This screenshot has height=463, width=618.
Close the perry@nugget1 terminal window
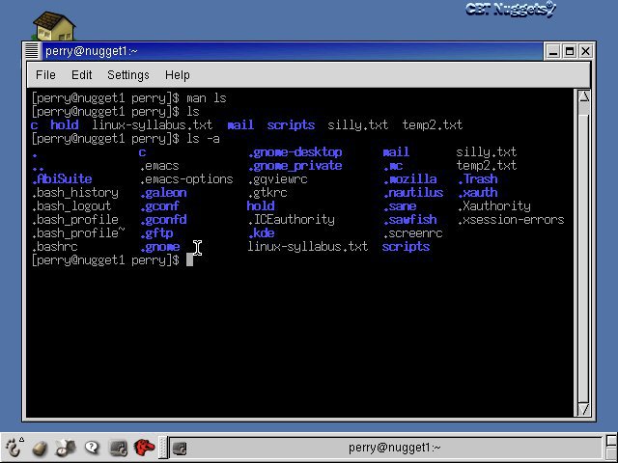[586, 51]
